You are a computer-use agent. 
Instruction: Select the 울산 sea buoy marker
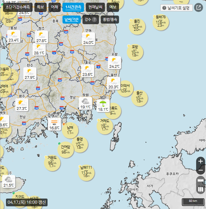click(140, 98)
